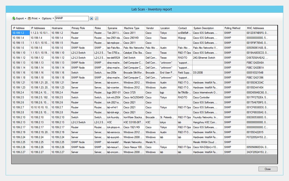
Task: Click Machine Type cell Meraki Networks...
Action: 134,142
